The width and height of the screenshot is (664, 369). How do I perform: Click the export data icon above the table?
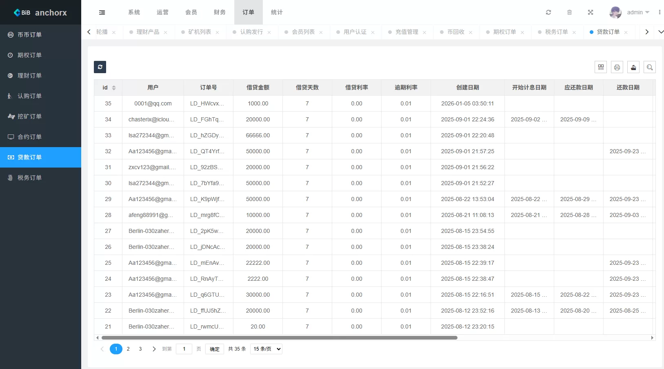pyautogui.click(x=633, y=67)
